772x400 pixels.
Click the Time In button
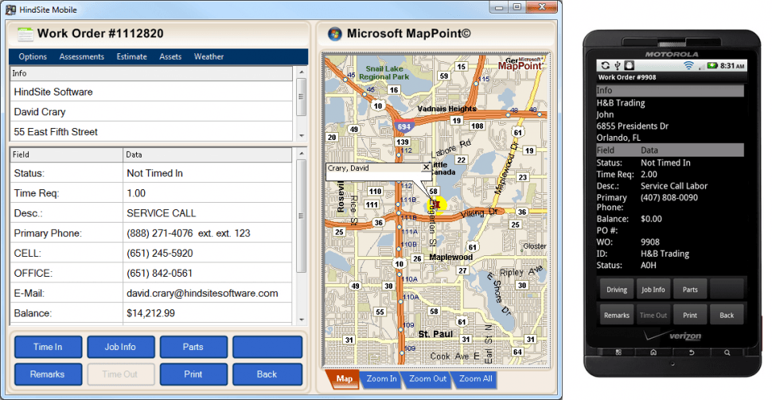click(x=49, y=347)
